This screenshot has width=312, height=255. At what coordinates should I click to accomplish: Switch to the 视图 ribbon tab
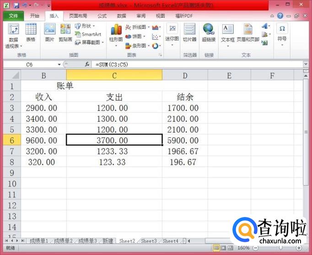[x=161, y=16]
